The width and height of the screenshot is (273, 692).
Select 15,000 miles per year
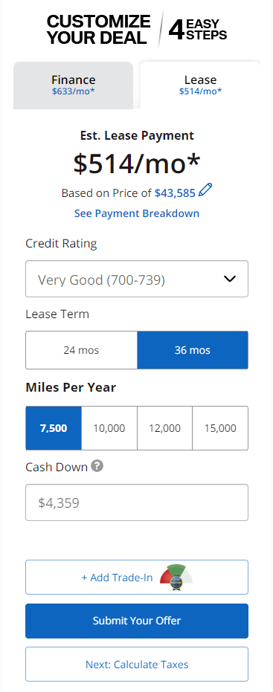pos(220,428)
